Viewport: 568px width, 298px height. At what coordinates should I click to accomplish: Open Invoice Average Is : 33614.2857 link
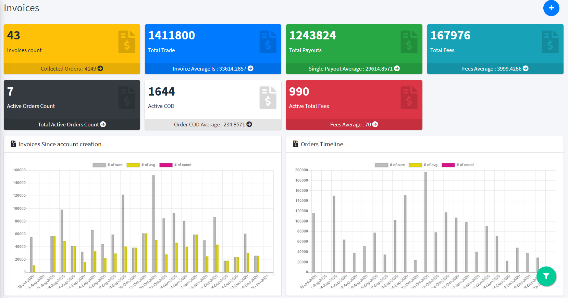213,69
